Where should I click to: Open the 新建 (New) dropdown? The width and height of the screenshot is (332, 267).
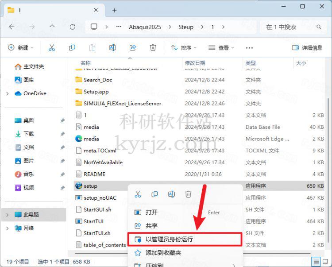click(20, 48)
